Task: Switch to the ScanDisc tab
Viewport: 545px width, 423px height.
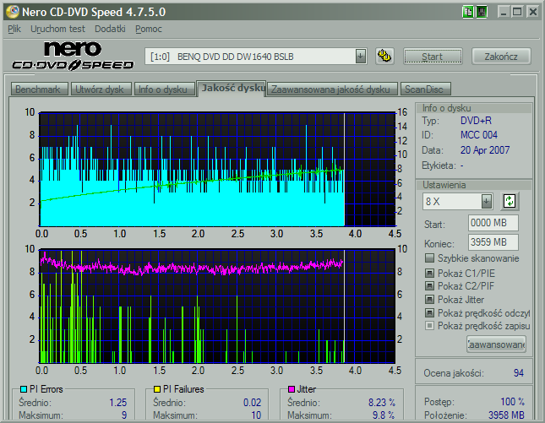Action: (x=424, y=89)
